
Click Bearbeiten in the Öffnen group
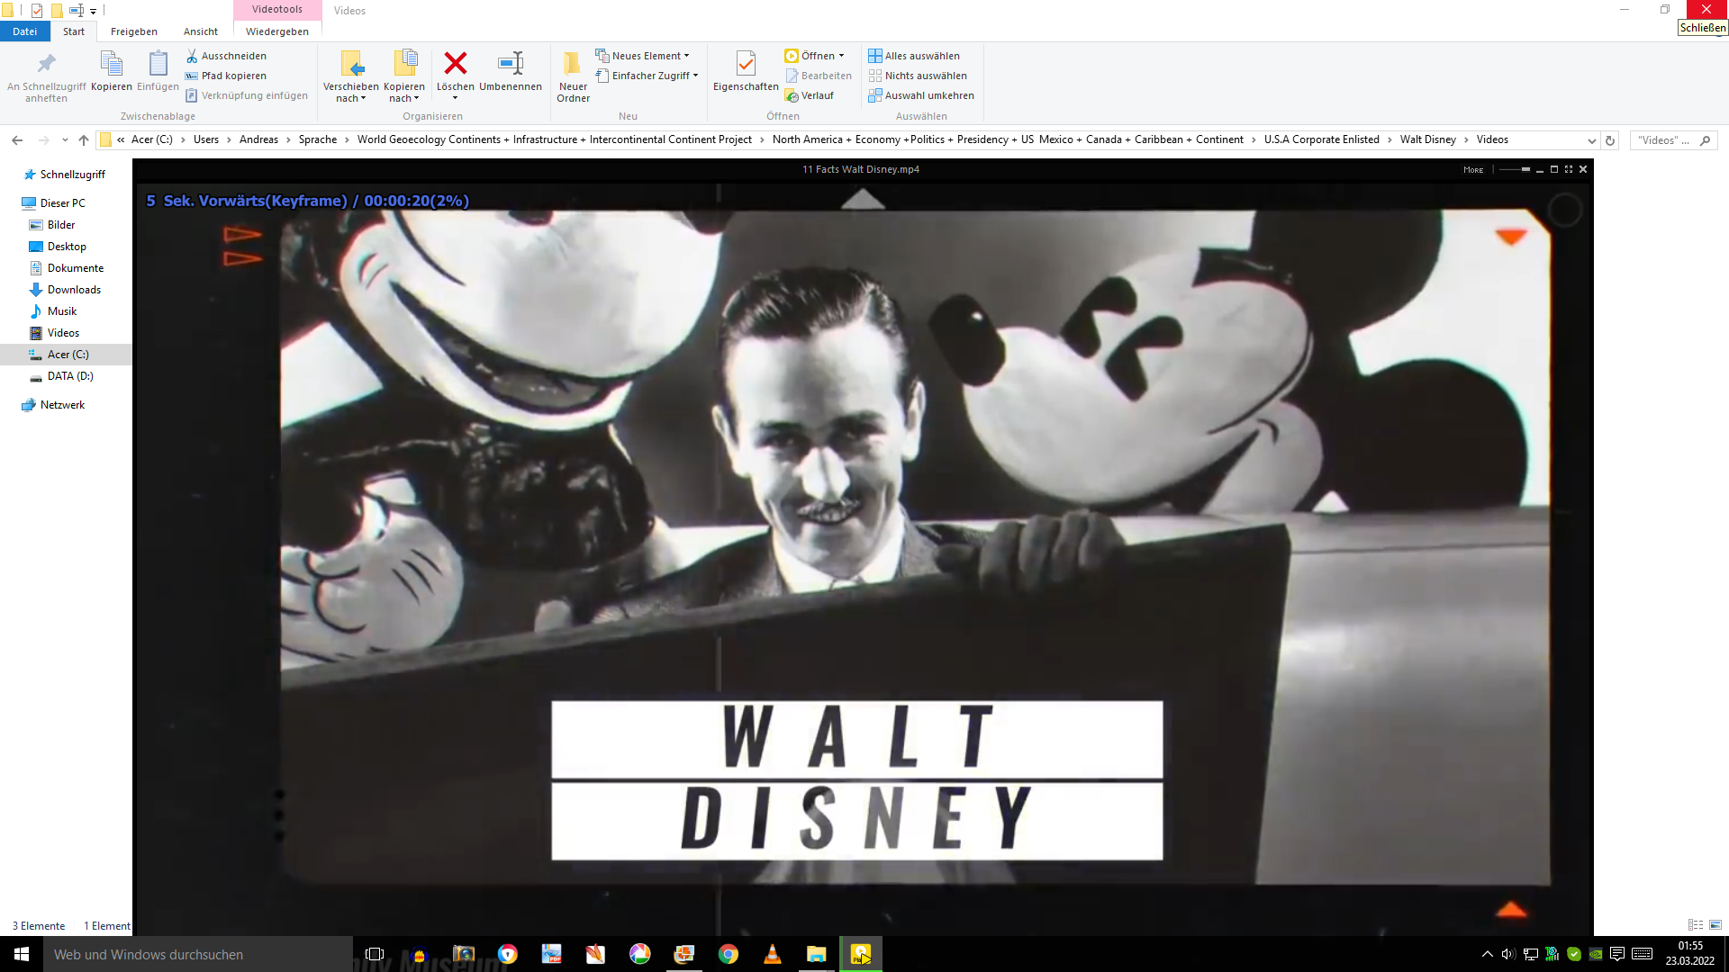(818, 76)
